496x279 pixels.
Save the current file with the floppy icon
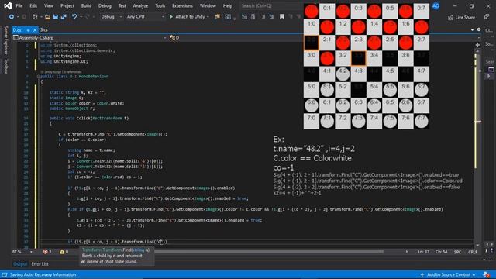pyautogui.click(x=56, y=17)
